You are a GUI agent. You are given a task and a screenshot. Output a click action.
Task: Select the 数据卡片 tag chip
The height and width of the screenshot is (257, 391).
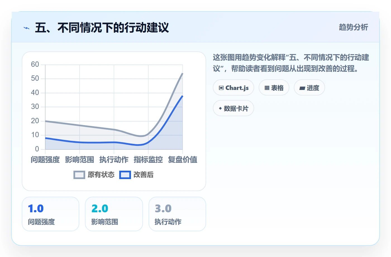[233, 108]
